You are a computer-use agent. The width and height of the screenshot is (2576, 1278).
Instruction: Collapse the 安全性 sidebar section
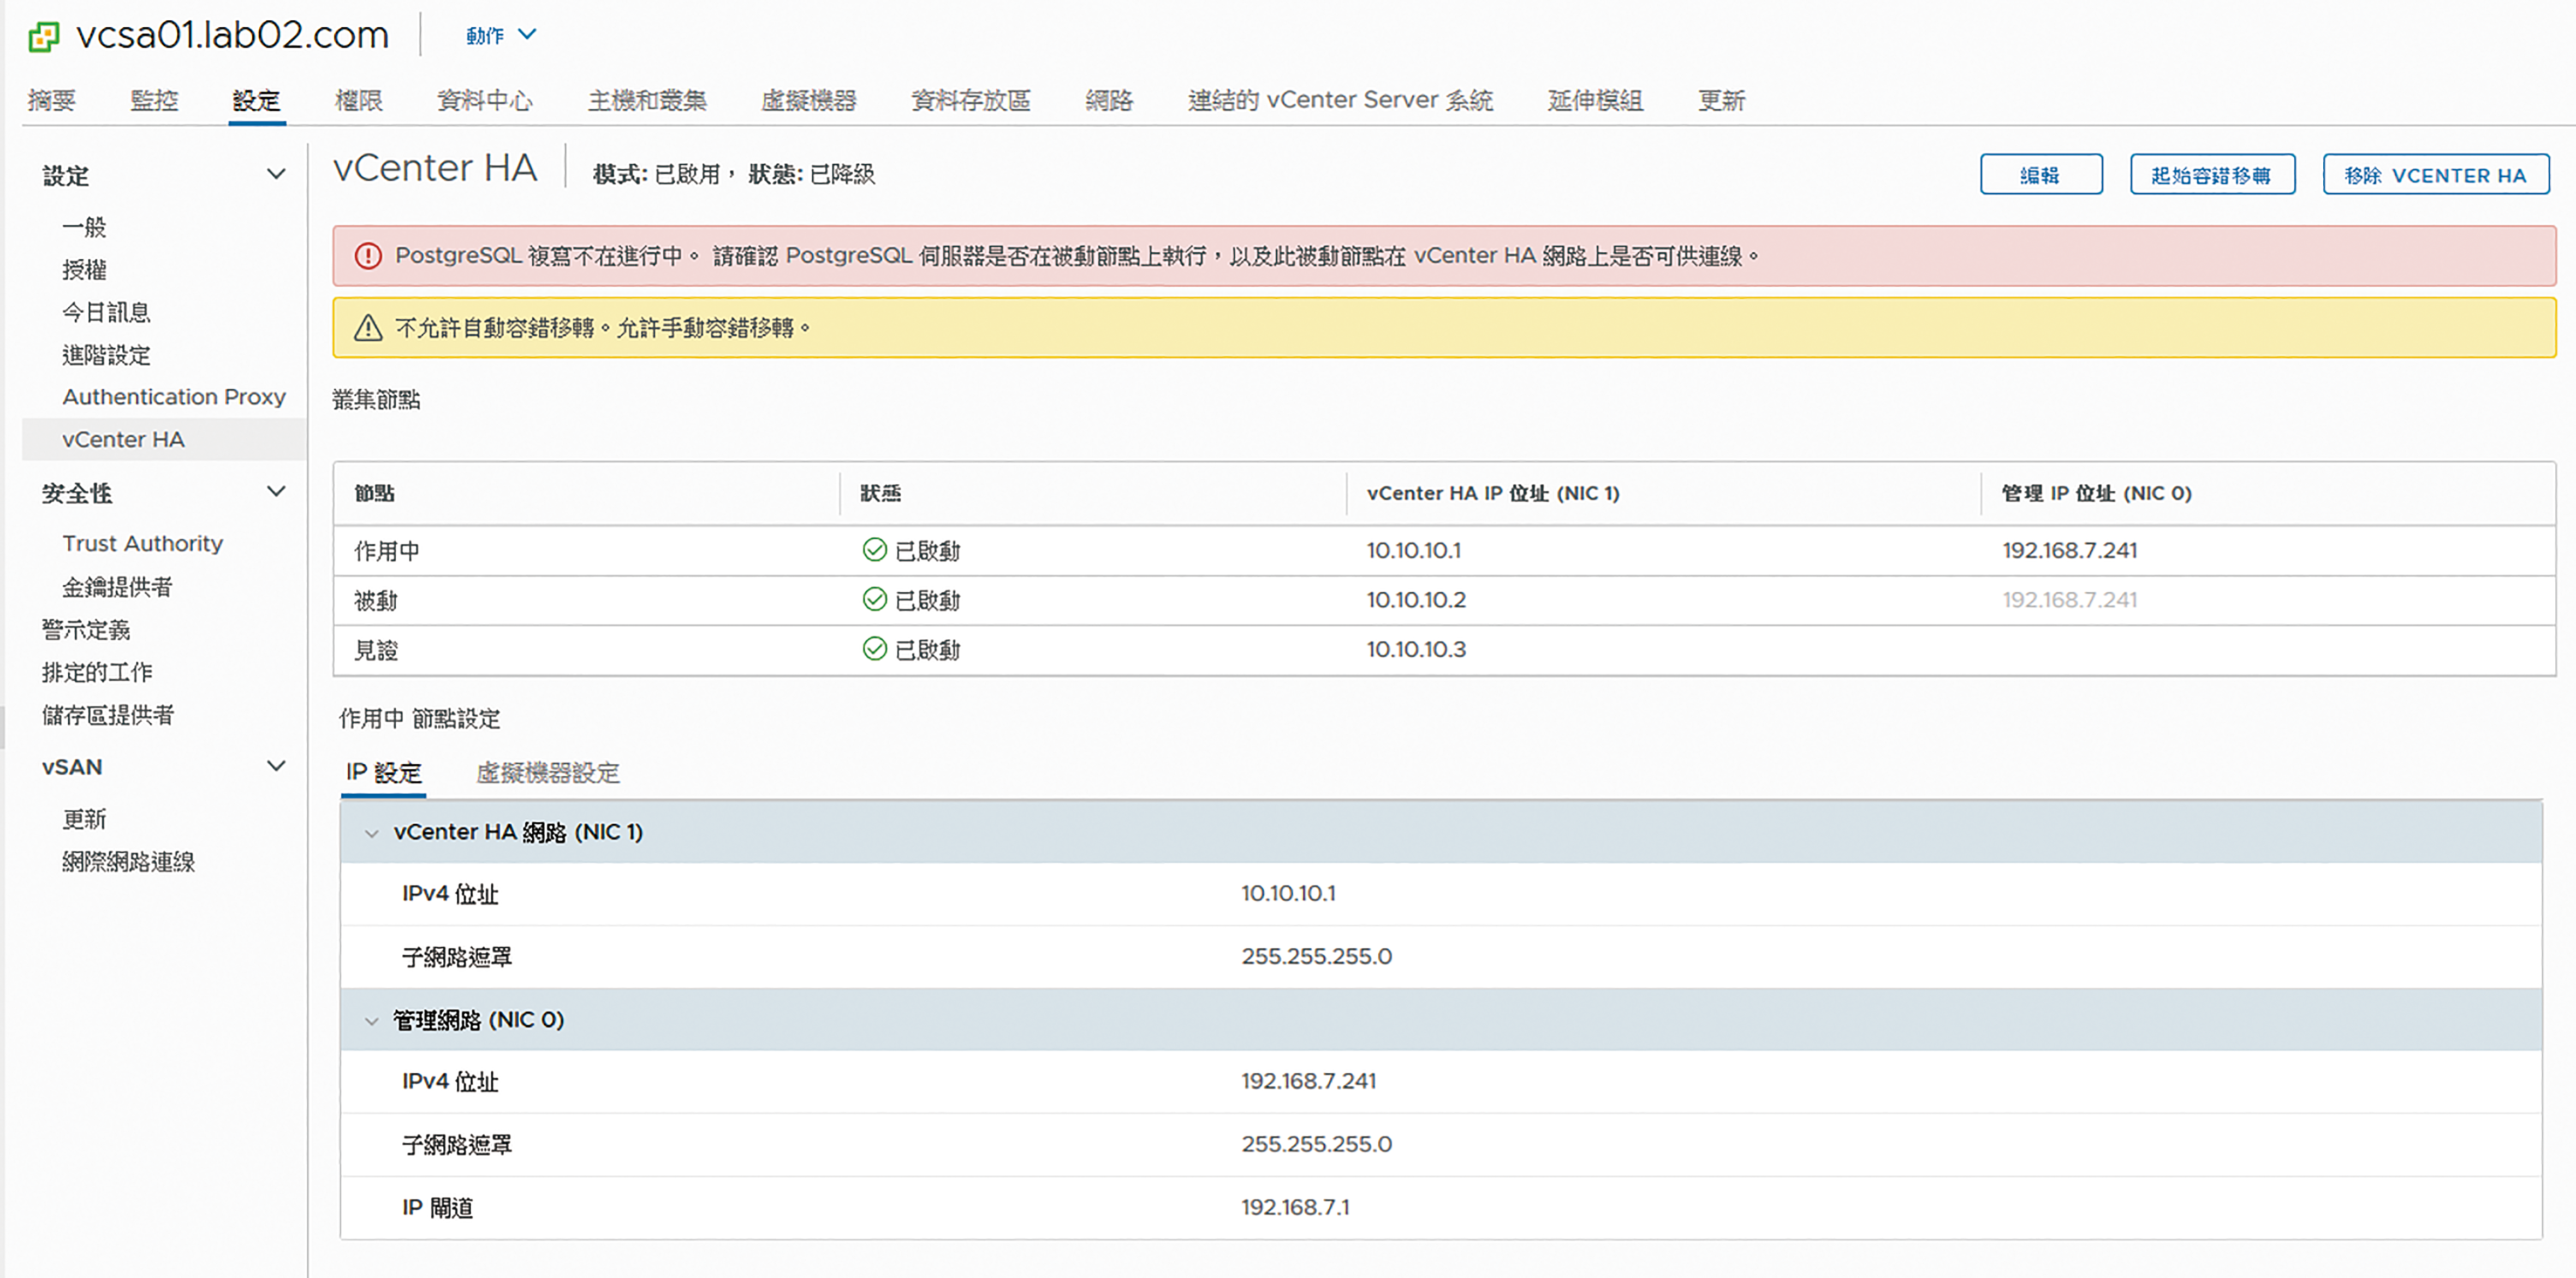[276, 491]
